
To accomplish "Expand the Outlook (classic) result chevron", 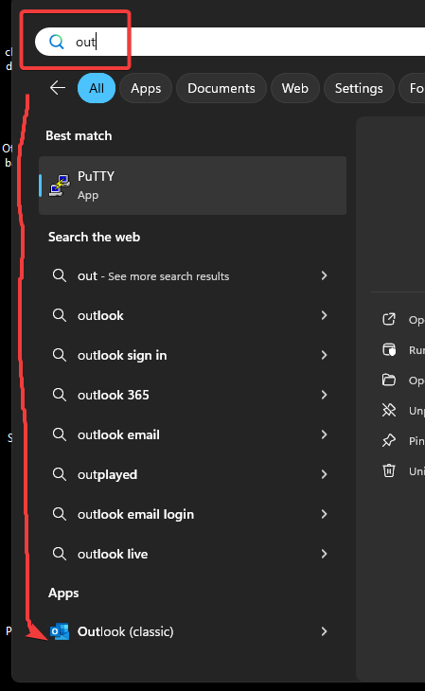I will 324,631.
